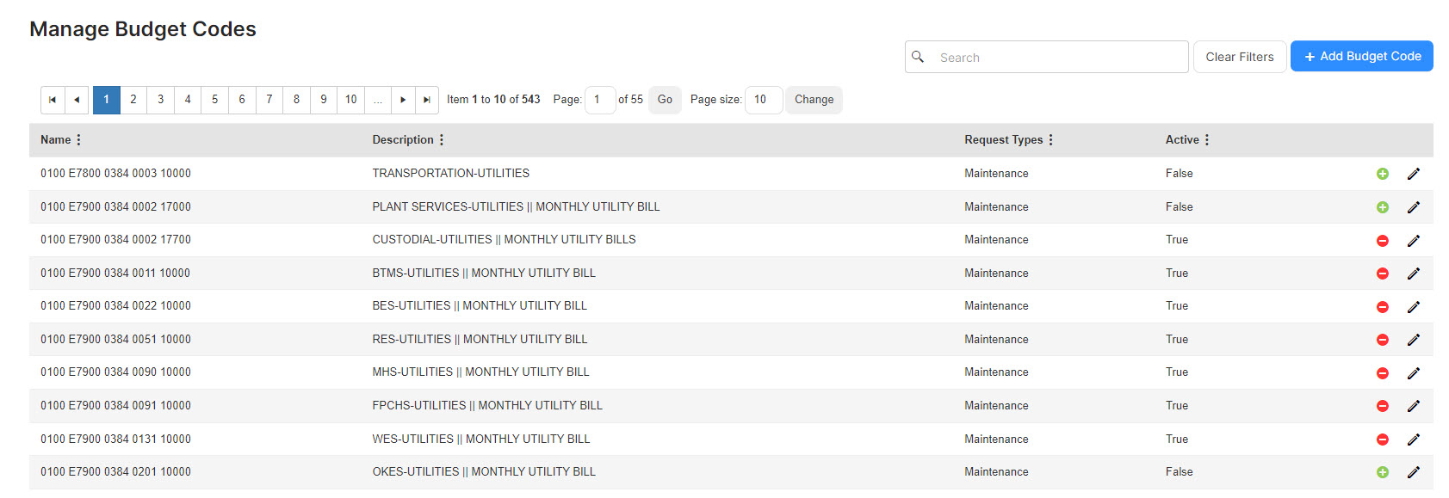The width and height of the screenshot is (1449, 498).
Task: Select page 3 in the pager
Action: pyautogui.click(x=161, y=100)
